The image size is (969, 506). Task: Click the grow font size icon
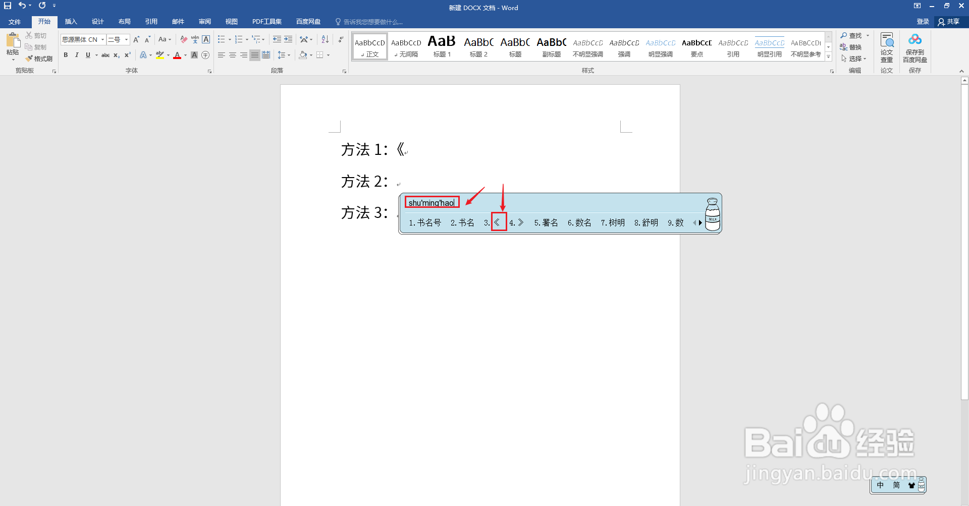click(x=136, y=39)
